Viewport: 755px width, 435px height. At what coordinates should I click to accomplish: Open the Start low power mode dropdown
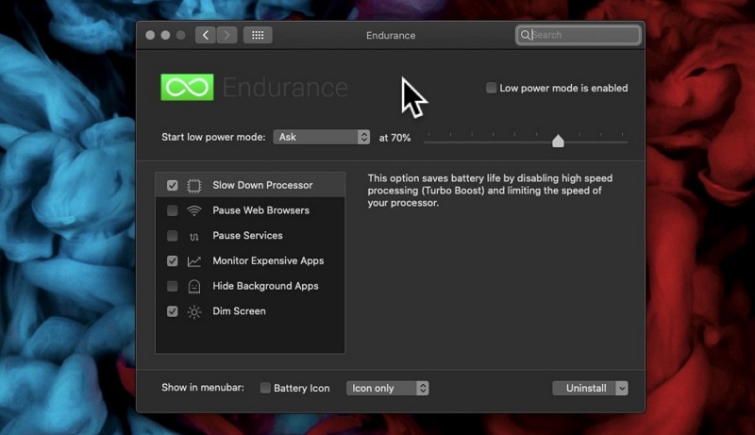tap(321, 137)
